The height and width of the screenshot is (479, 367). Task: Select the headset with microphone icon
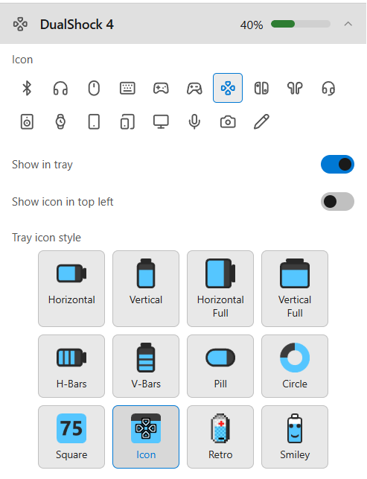coord(328,88)
